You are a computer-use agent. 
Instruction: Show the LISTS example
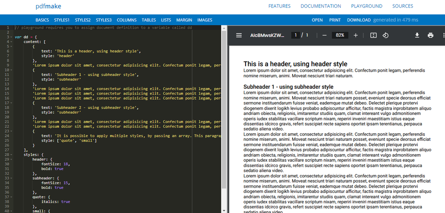click(x=166, y=20)
